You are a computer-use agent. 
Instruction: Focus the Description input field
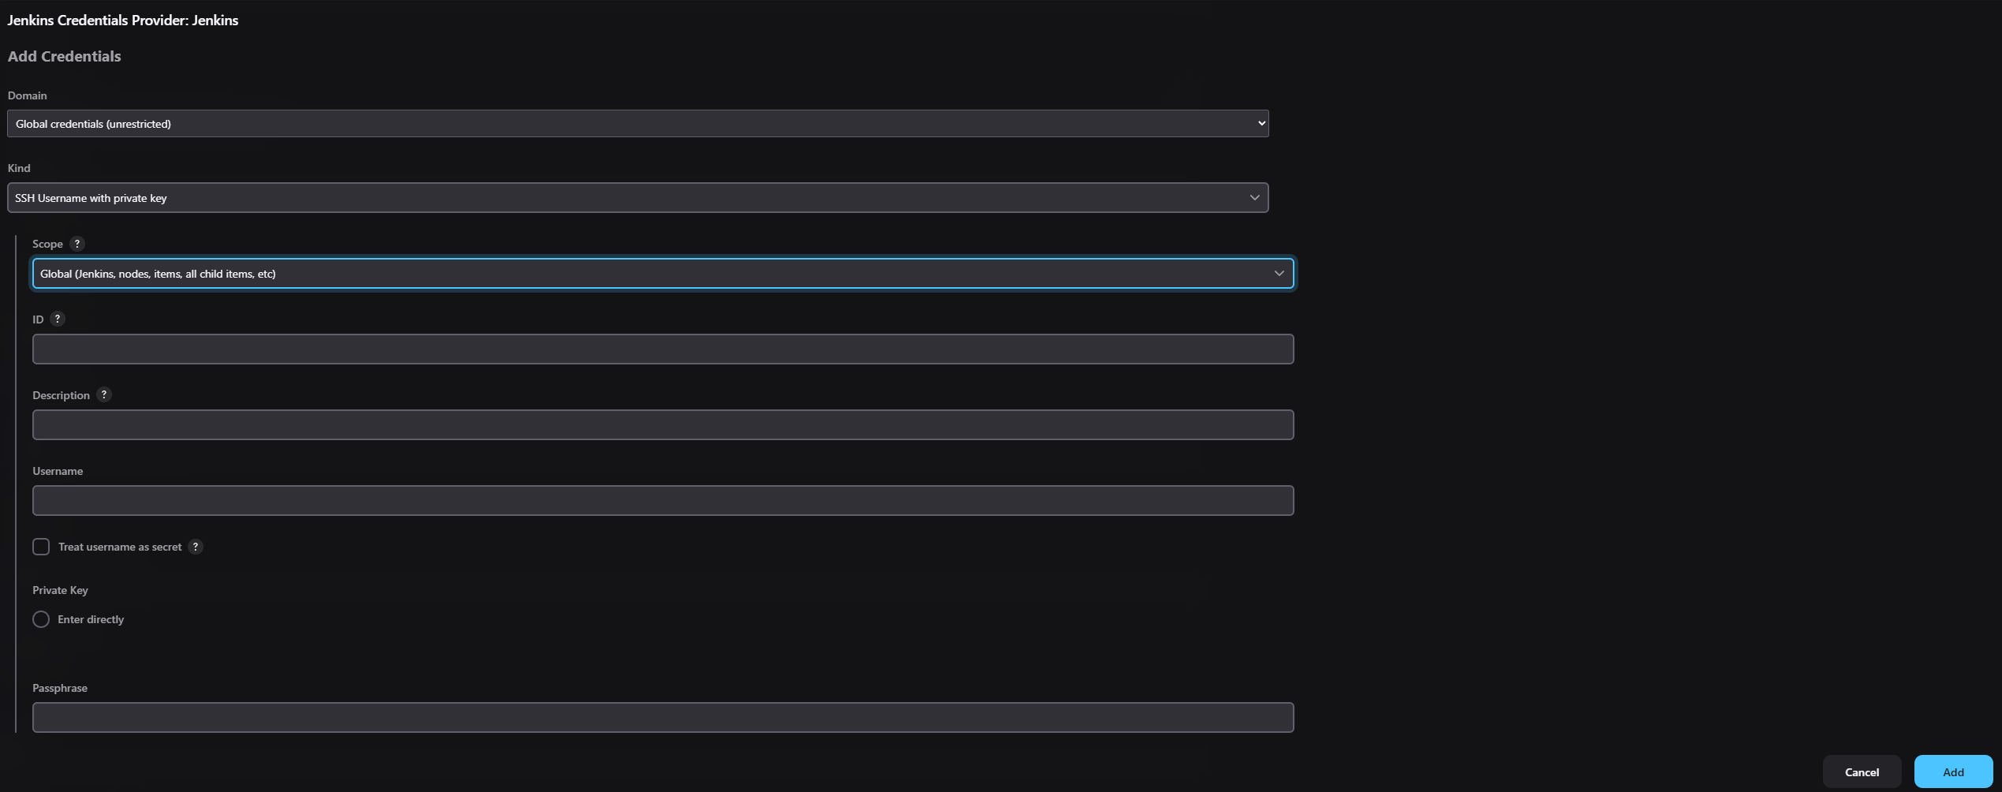click(x=663, y=425)
